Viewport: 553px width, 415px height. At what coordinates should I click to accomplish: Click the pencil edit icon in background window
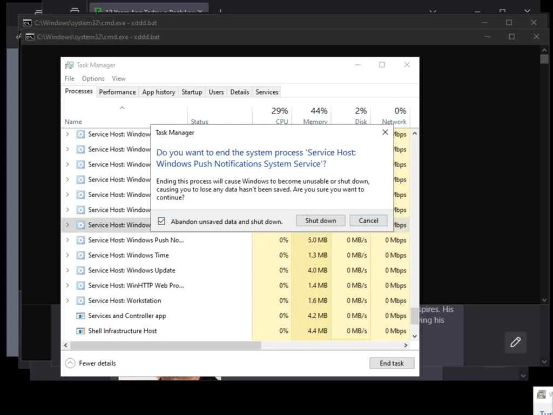[515, 342]
